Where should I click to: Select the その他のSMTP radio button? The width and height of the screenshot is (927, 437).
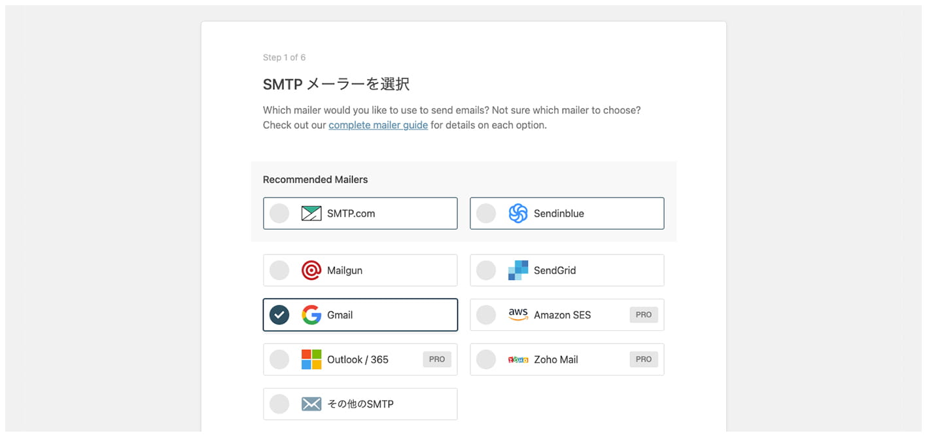click(279, 404)
